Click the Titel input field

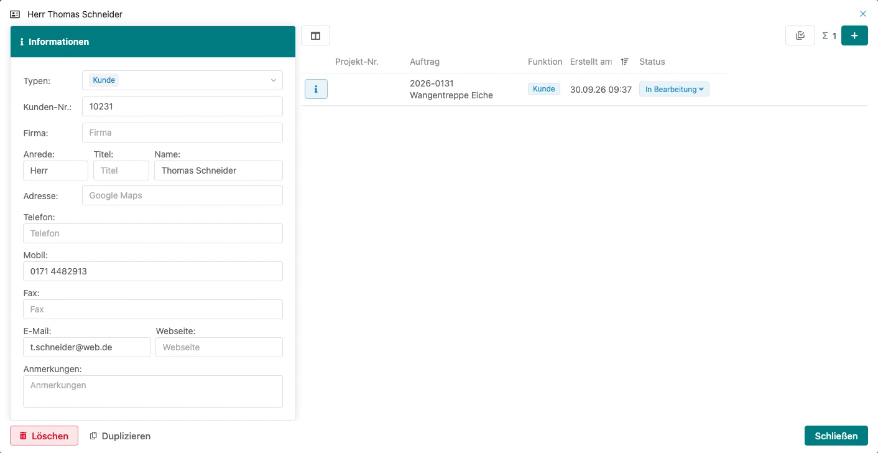tap(121, 170)
